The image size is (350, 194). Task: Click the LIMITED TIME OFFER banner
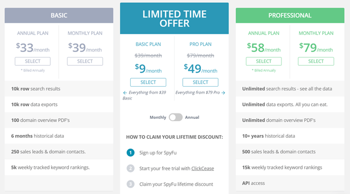(x=175, y=18)
